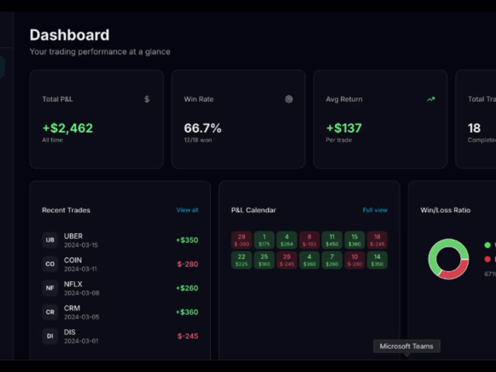Click the $-280 COIN loss value
This screenshot has height=372, width=496.
[x=188, y=264]
